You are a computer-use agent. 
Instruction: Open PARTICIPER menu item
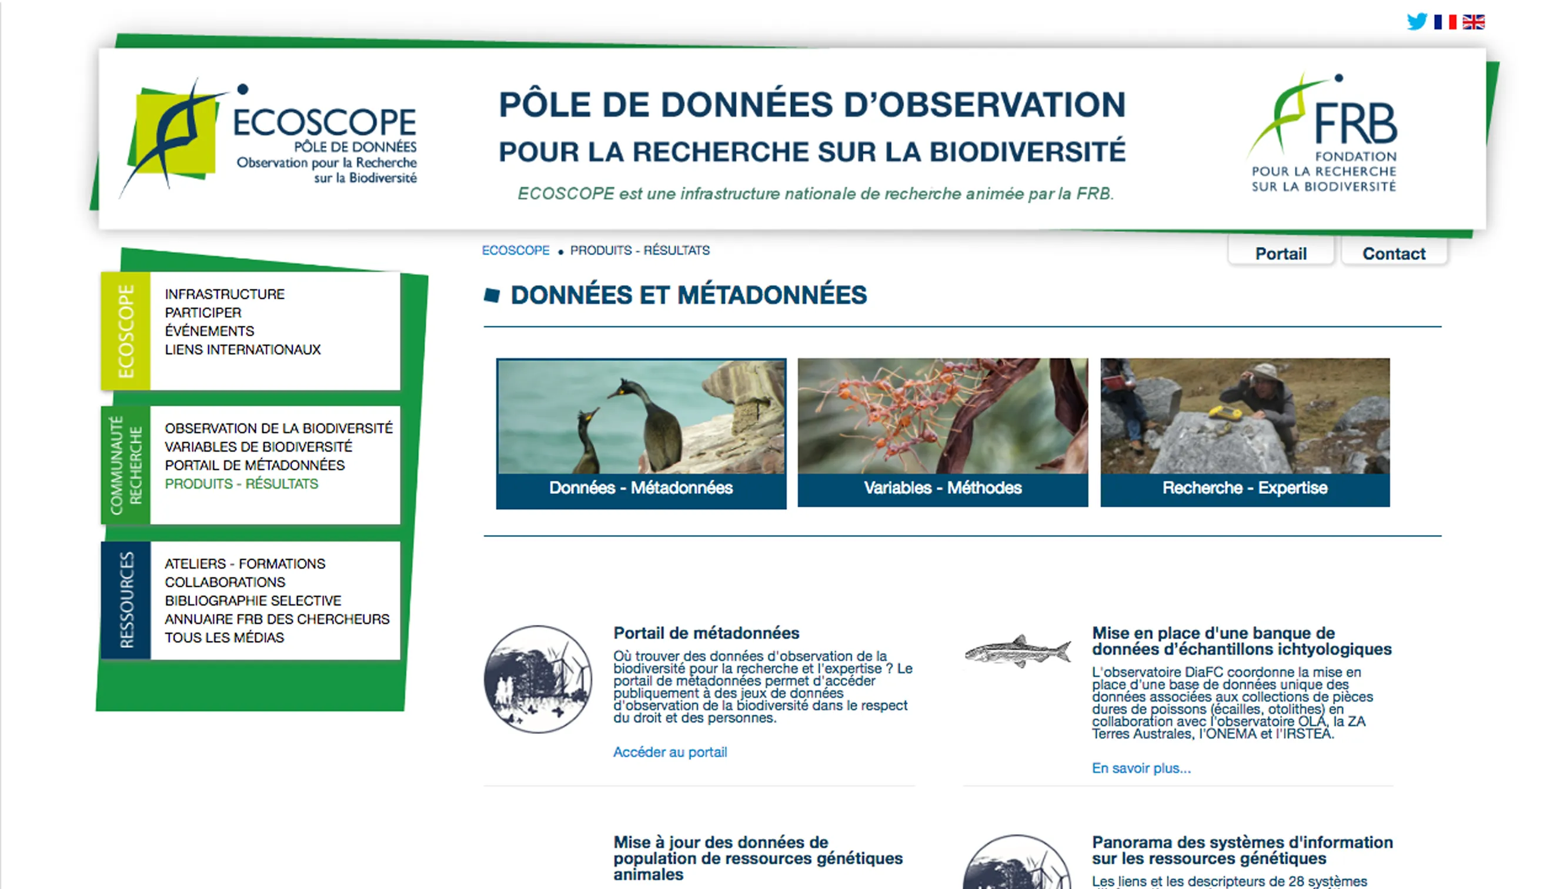(203, 313)
